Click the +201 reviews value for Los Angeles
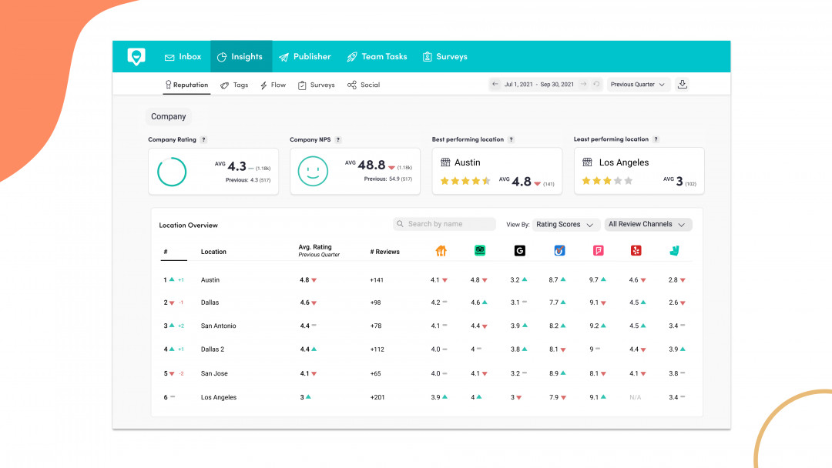This screenshot has width=832, height=468. [377, 397]
